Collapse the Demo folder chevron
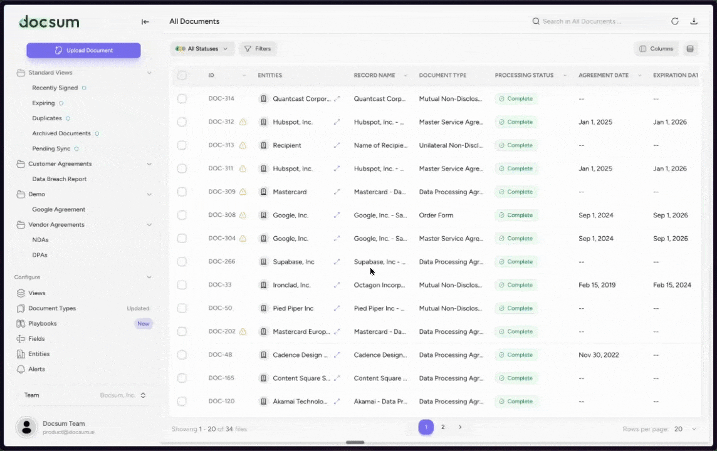The image size is (717, 451). click(x=149, y=194)
